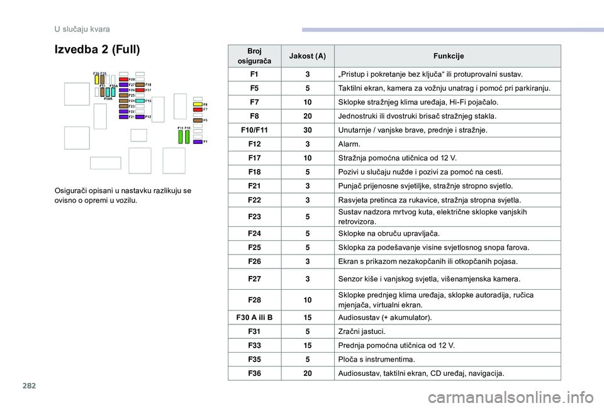Screen dimensions: 604x408
Task: Click 'Prednja pomoćna utičnica od 12 V.'
Action: [396, 345]
